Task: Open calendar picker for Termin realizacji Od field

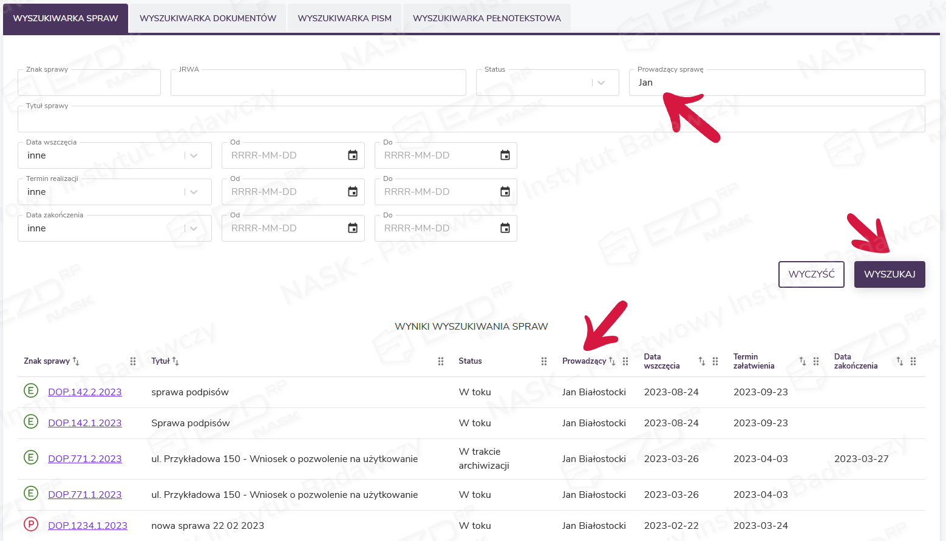Action: click(x=352, y=192)
